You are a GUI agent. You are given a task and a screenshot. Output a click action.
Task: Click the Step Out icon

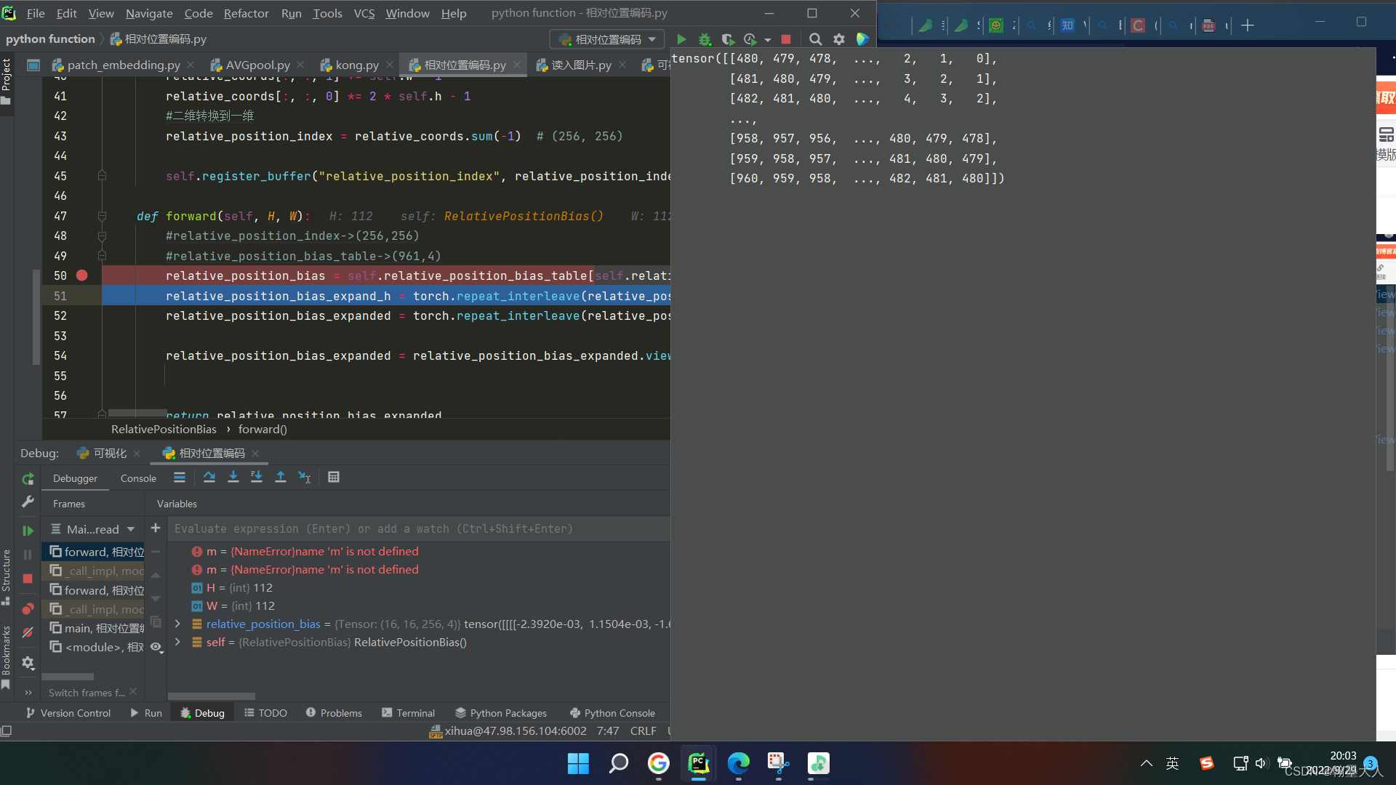click(280, 478)
